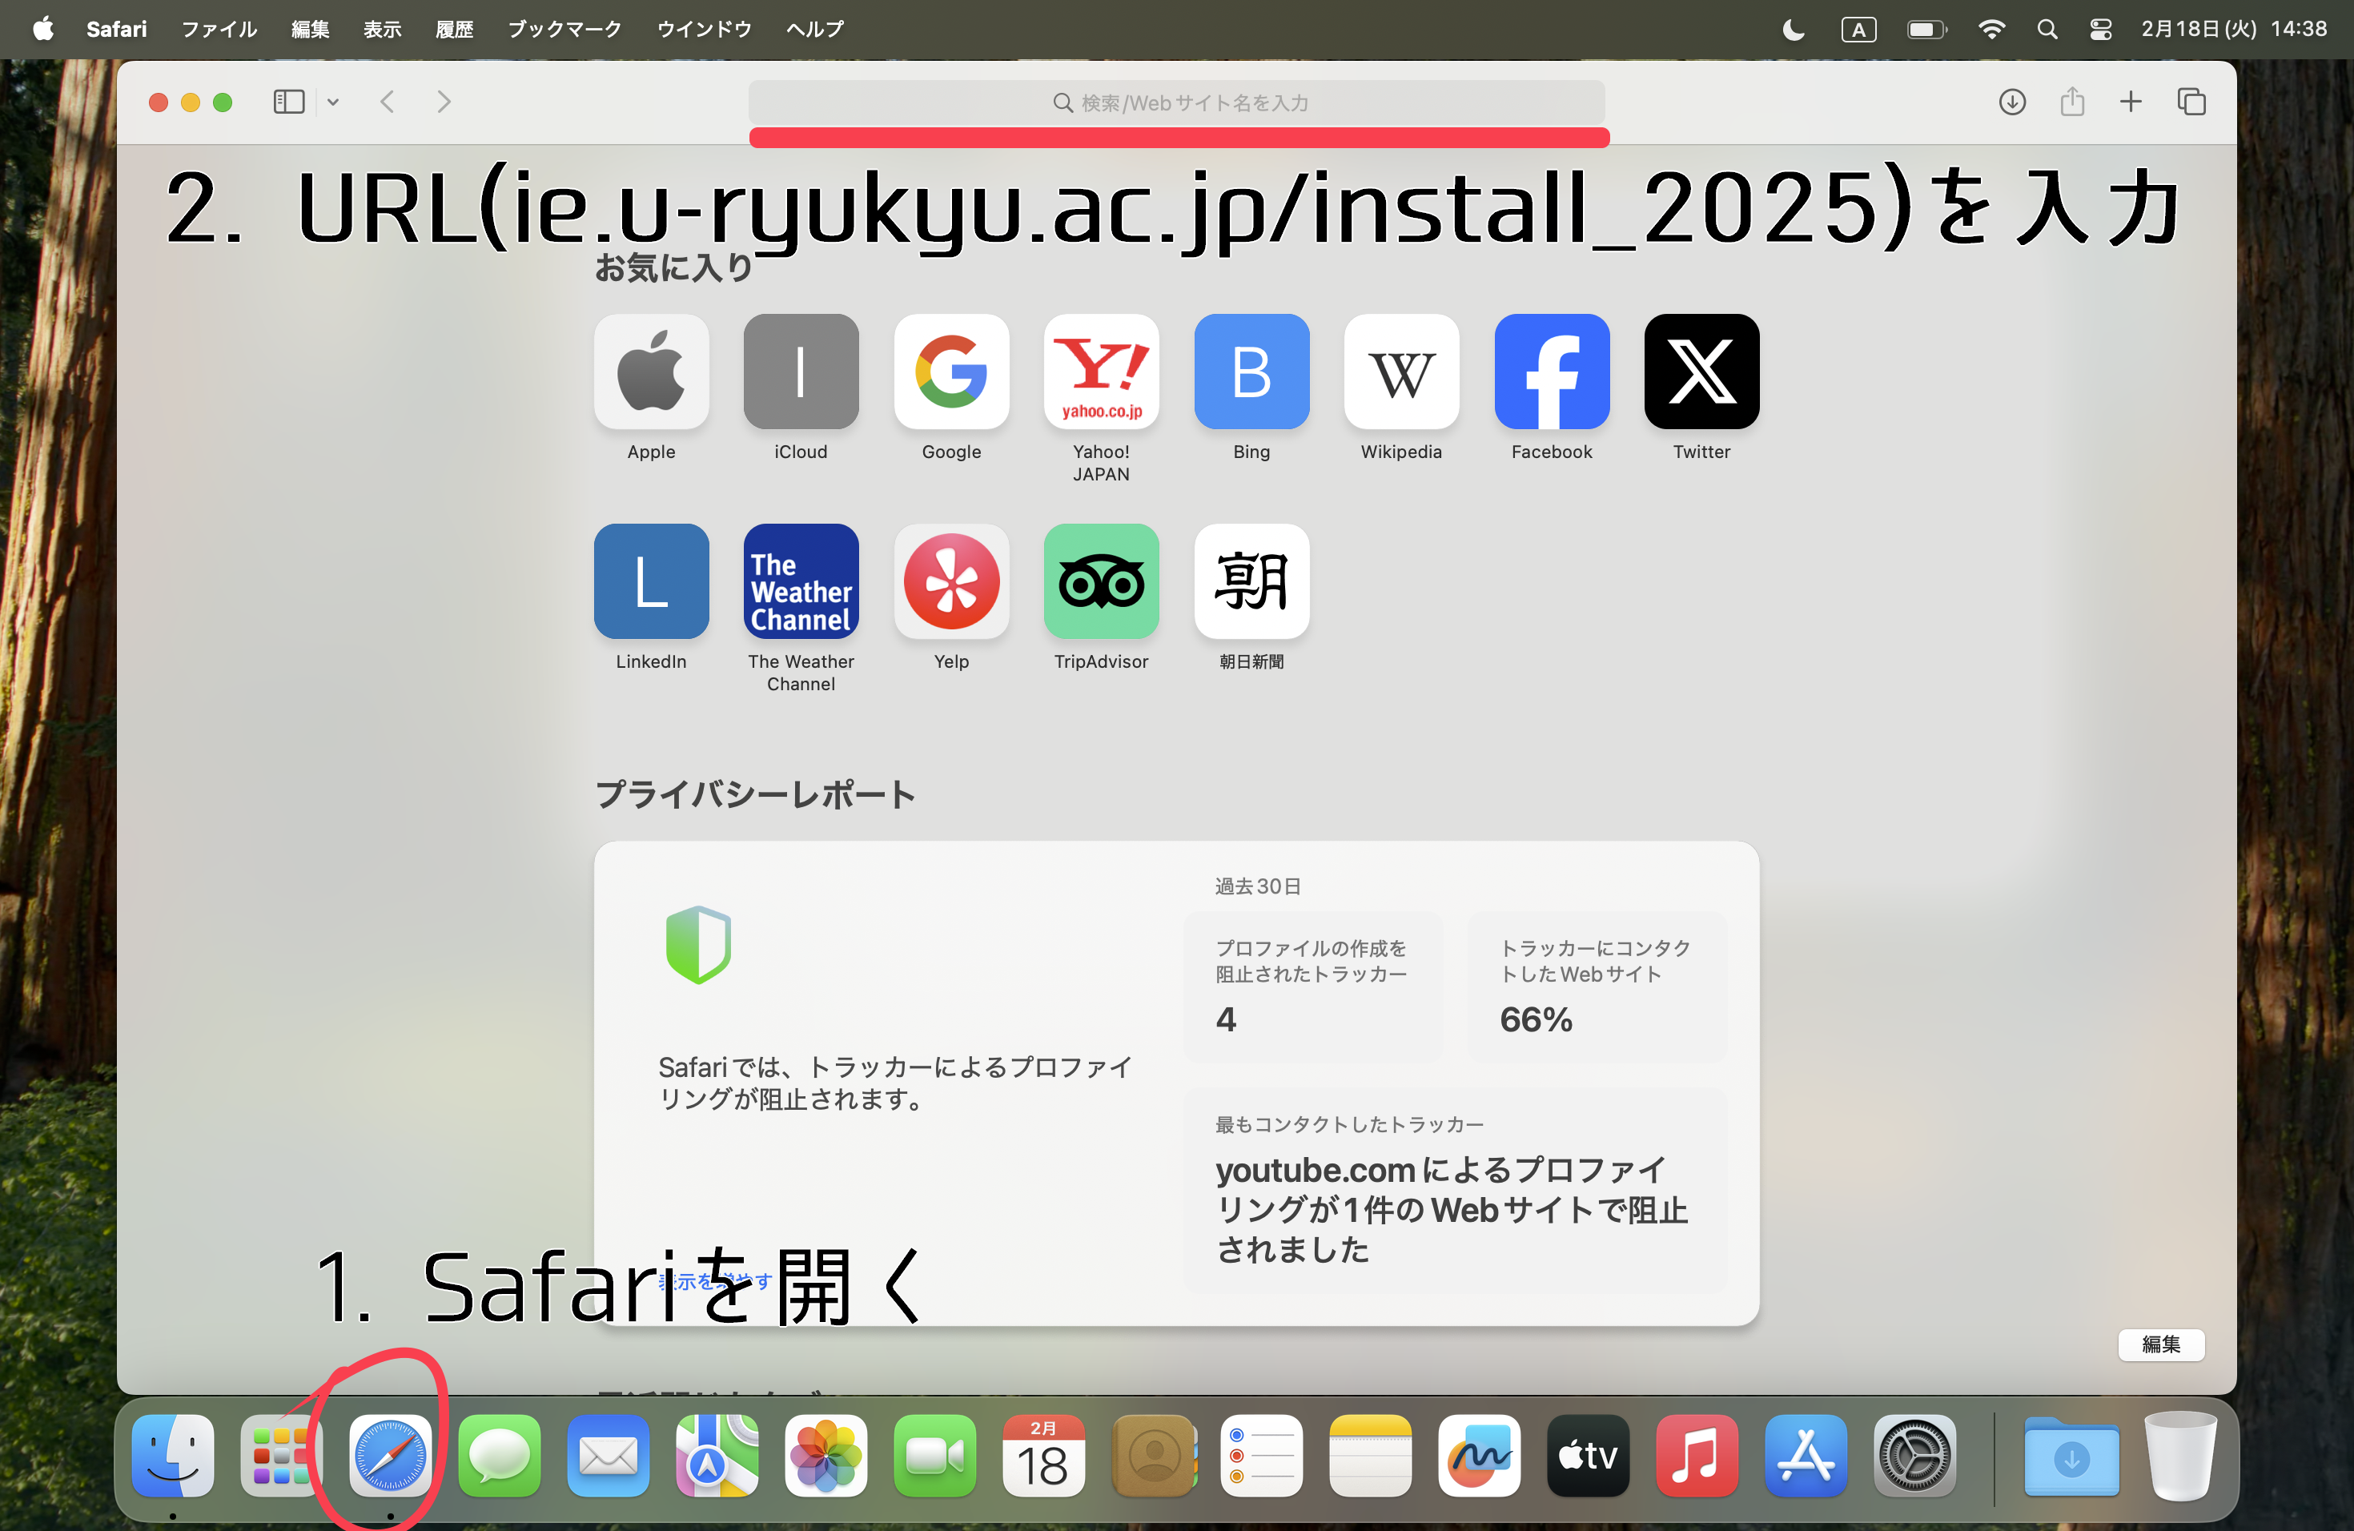Click the date and time 14:38
Screen dimensions: 2354x1531
[2233, 29]
